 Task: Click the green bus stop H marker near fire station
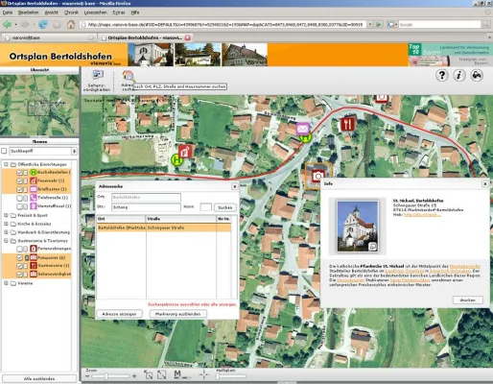tap(176, 159)
